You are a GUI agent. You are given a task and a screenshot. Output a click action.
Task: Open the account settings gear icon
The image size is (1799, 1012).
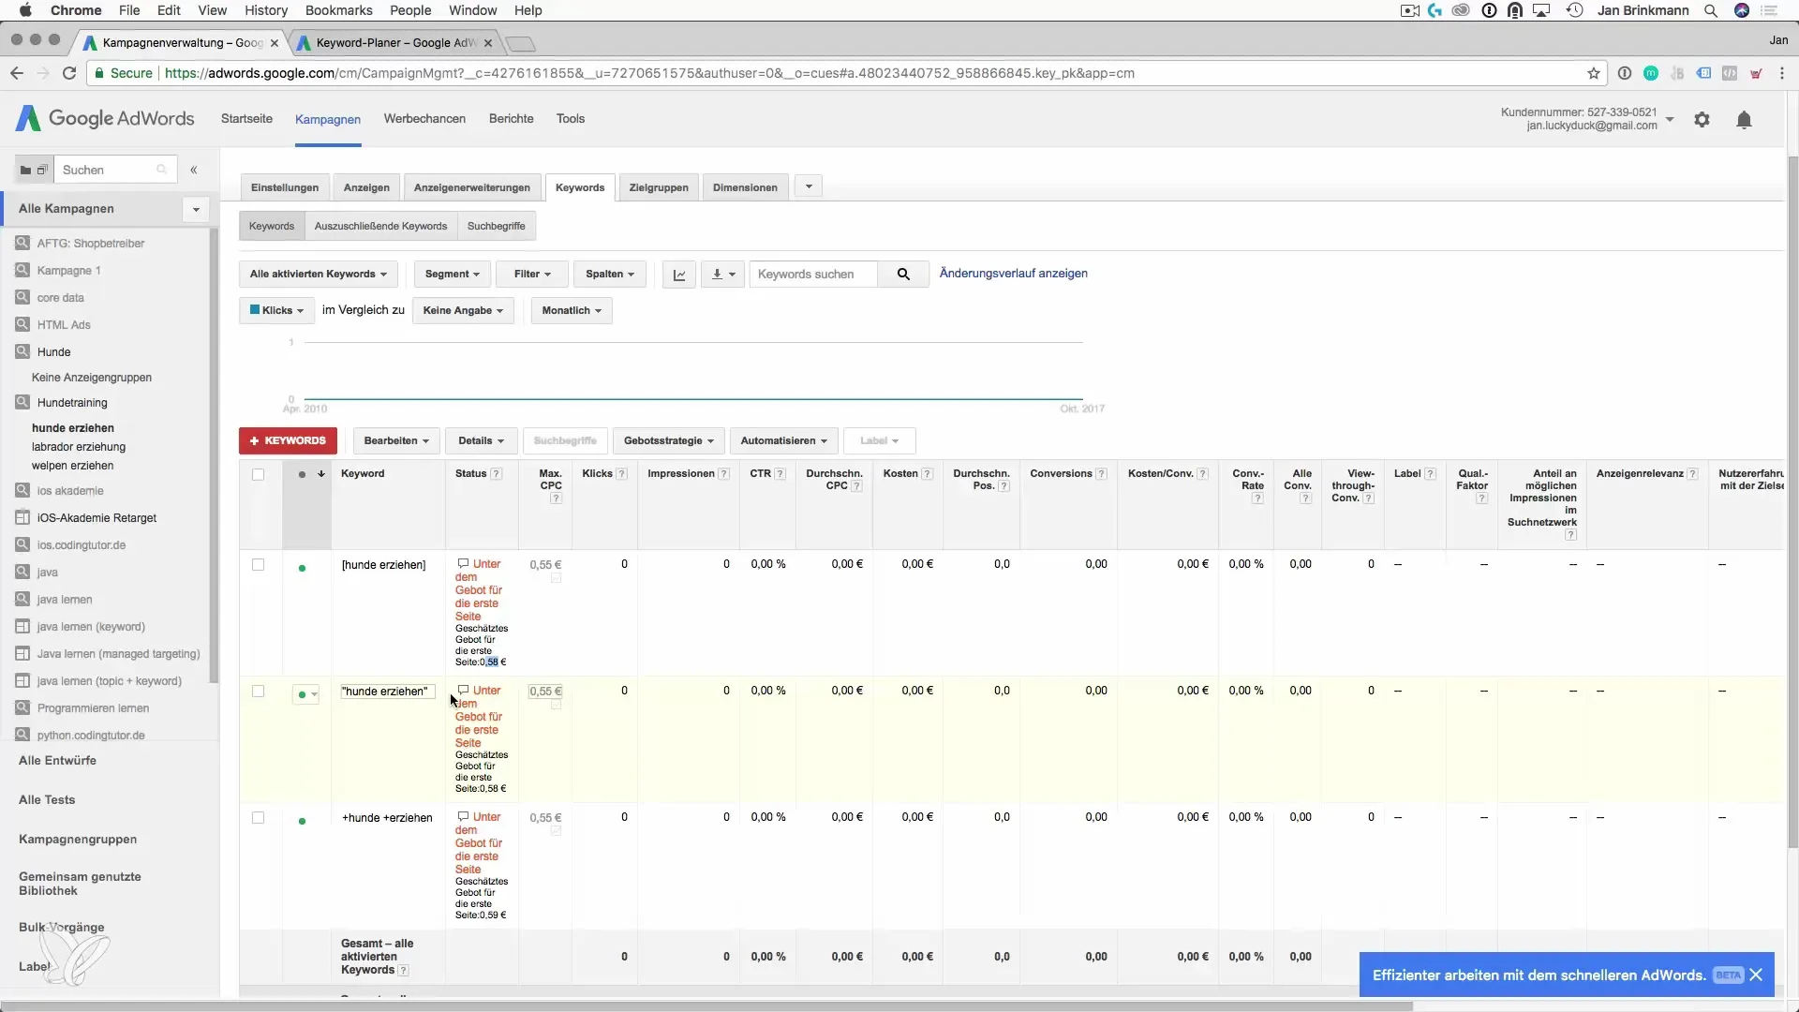click(x=1702, y=120)
